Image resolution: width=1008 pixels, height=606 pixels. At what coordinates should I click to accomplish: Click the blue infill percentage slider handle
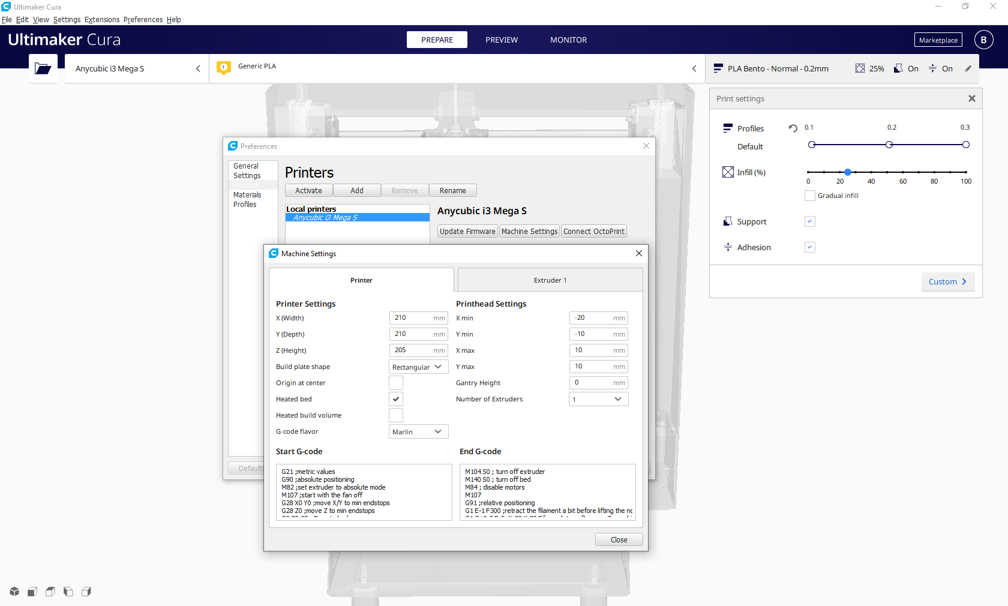[x=848, y=172]
